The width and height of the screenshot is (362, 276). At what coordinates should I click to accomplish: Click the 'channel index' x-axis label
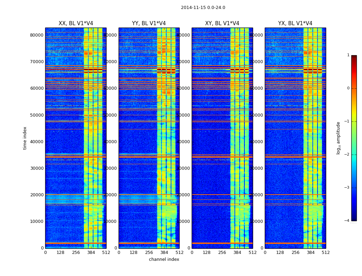pyautogui.click(x=164, y=259)
